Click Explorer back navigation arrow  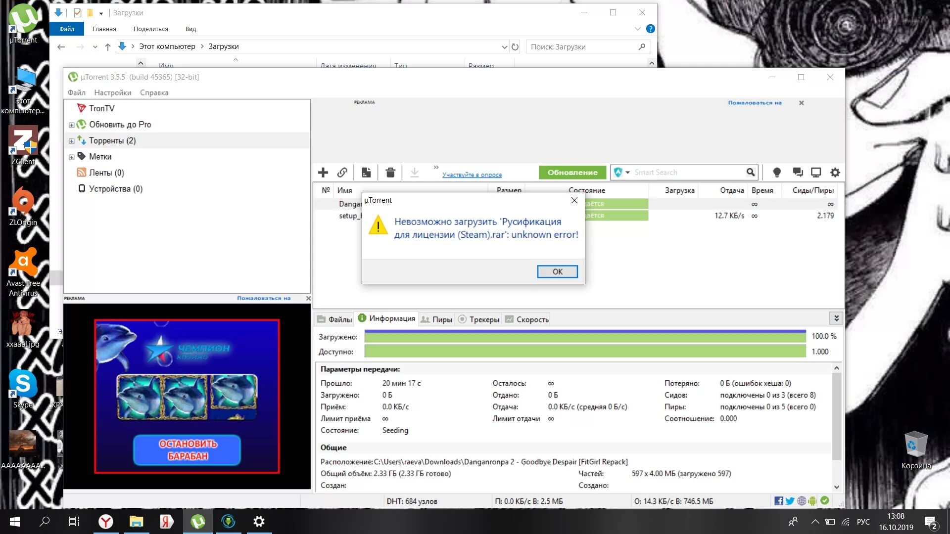click(x=61, y=47)
